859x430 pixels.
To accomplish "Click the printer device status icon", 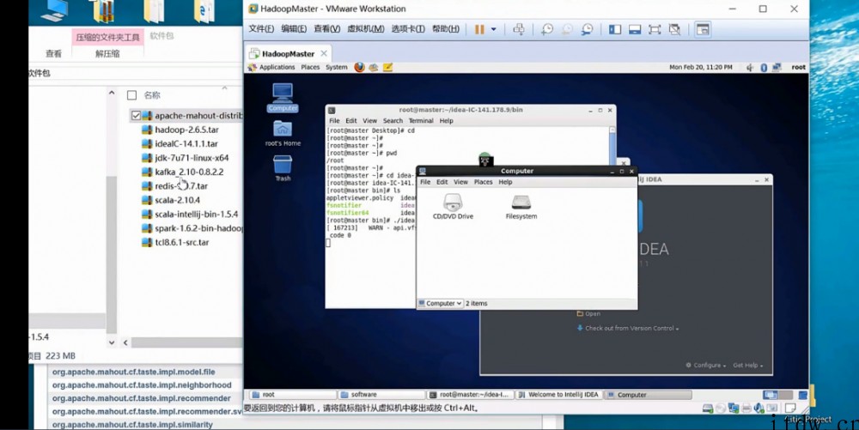I will tap(746, 409).
